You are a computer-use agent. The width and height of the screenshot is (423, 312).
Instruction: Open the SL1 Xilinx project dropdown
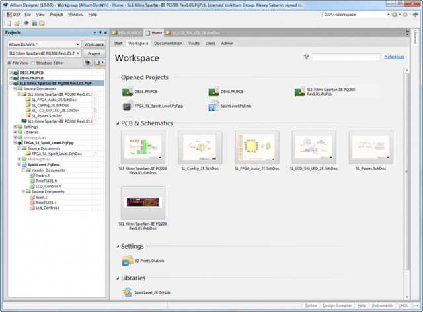click(x=78, y=53)
